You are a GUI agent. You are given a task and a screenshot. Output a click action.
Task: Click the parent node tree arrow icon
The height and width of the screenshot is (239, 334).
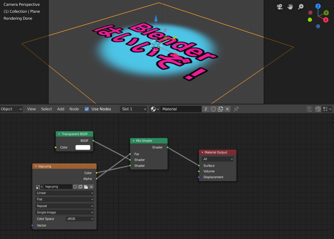click(x=309, y=109)
